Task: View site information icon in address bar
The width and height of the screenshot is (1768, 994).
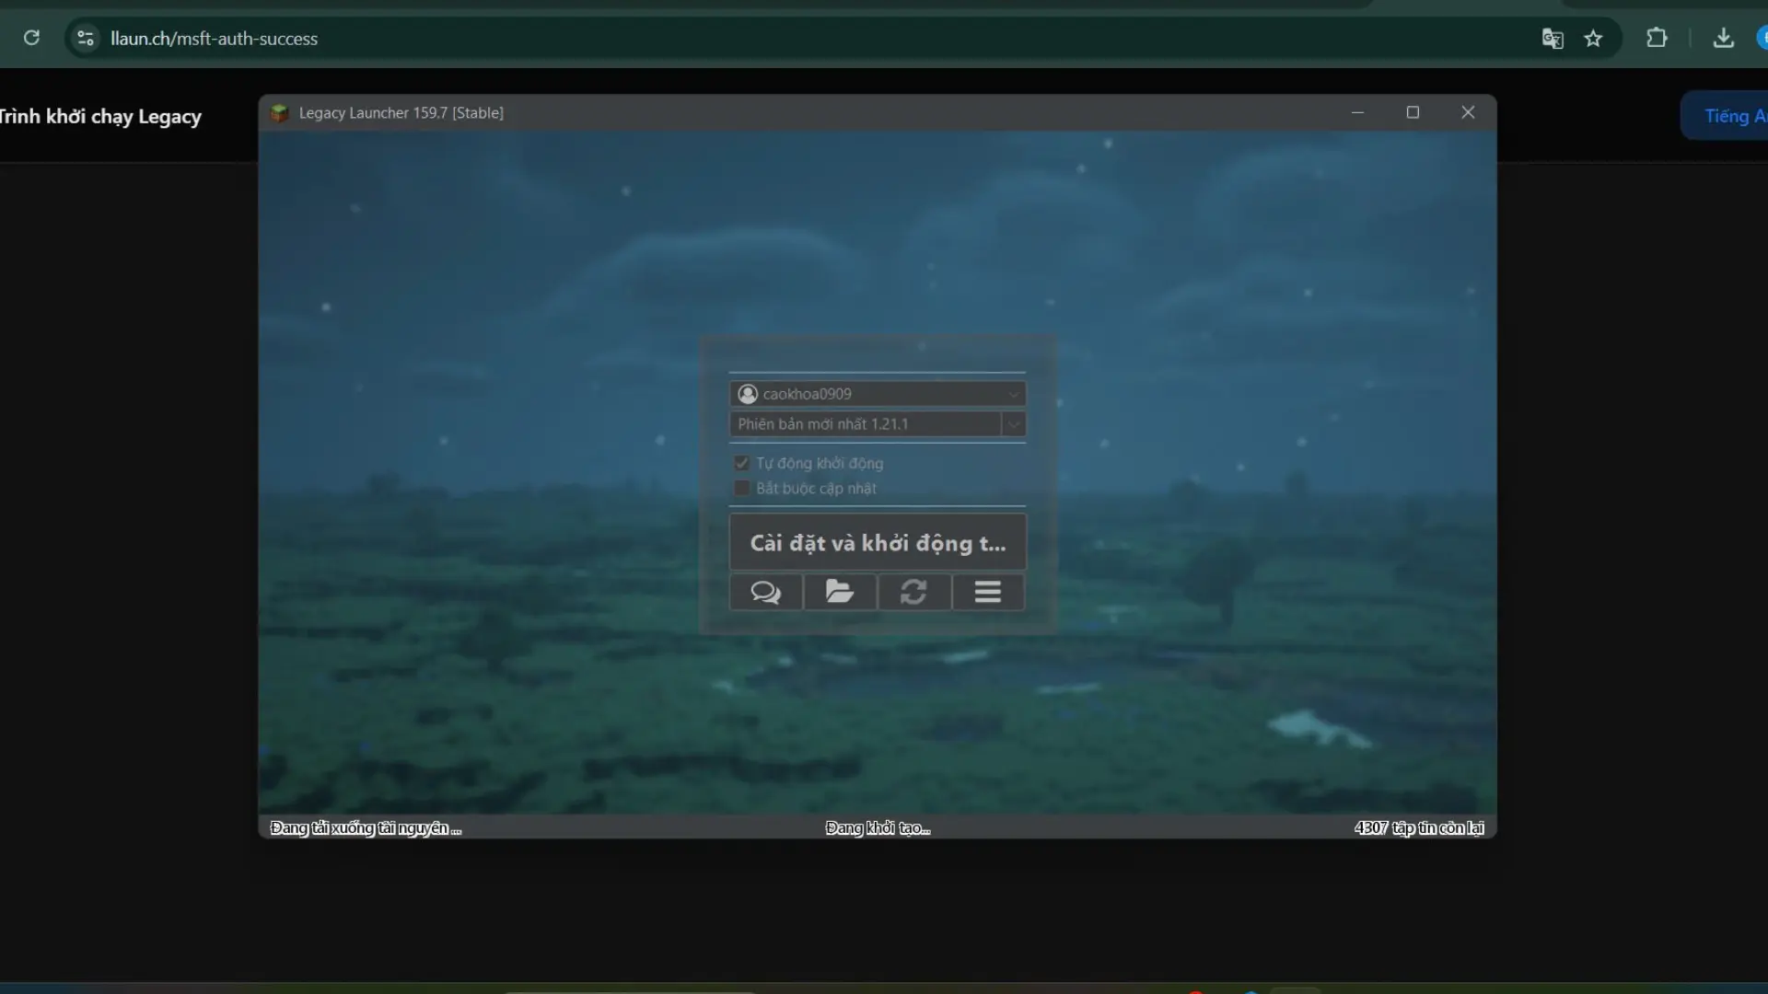Action: (86, 38)
